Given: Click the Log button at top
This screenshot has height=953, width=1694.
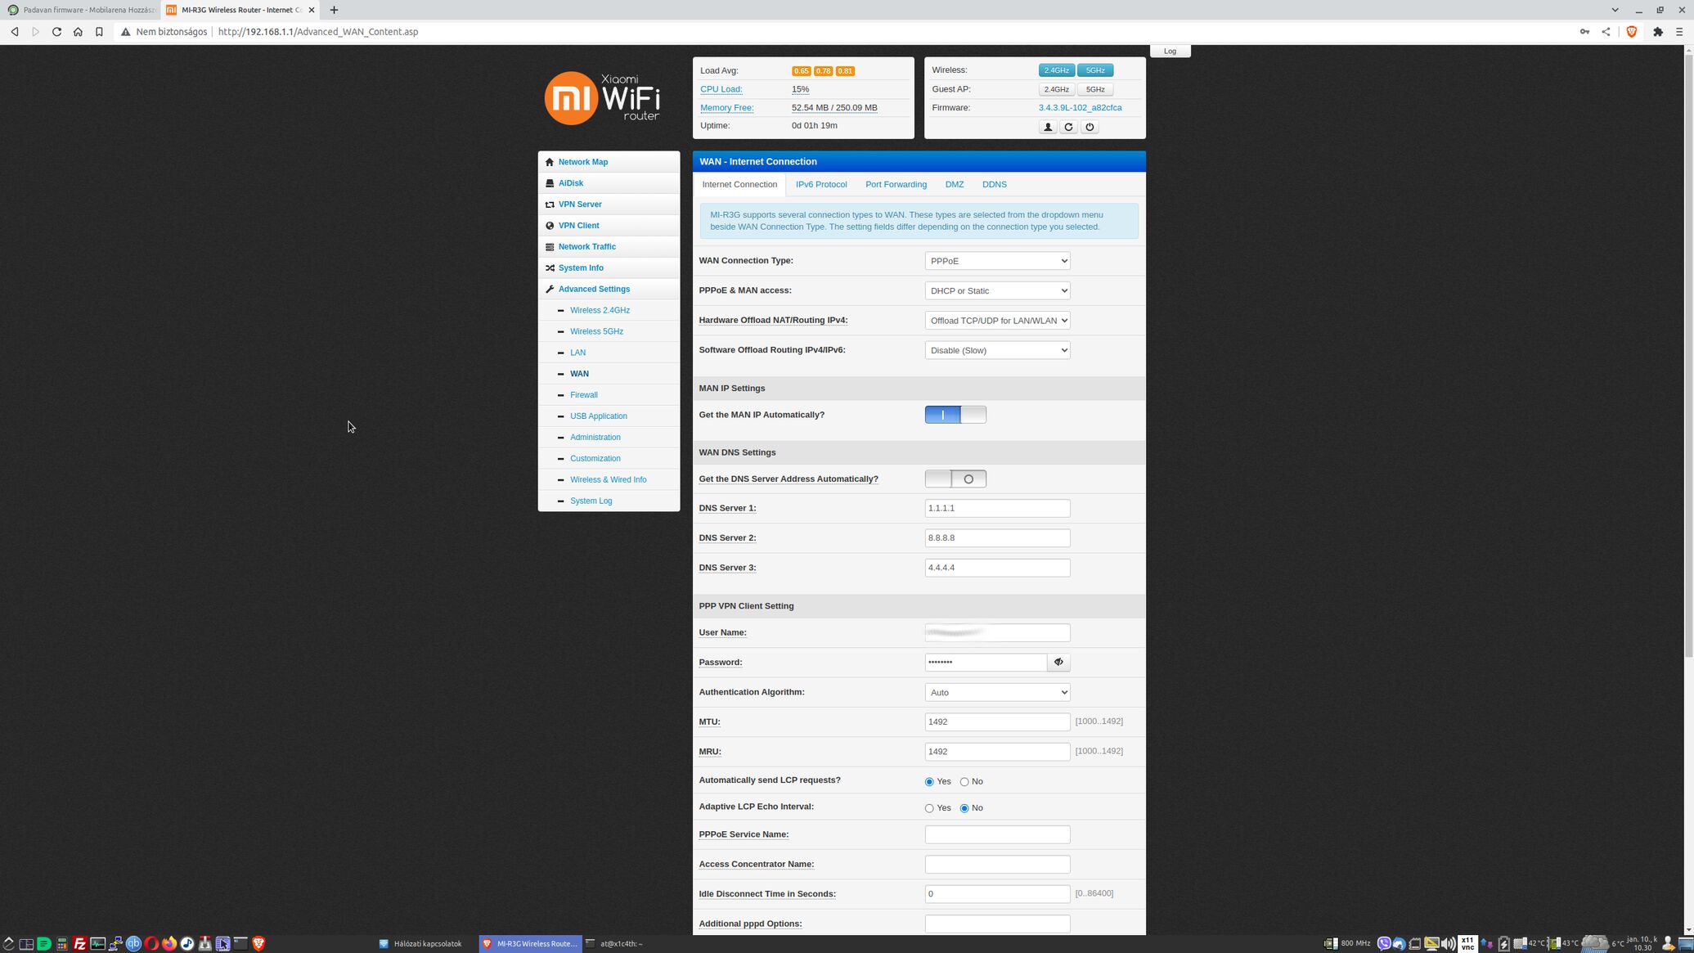Looking at the screenshot, I should click(x=1170, y=52).
